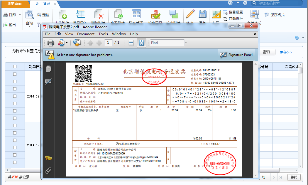Click the four-pane grid window icon

136,14
